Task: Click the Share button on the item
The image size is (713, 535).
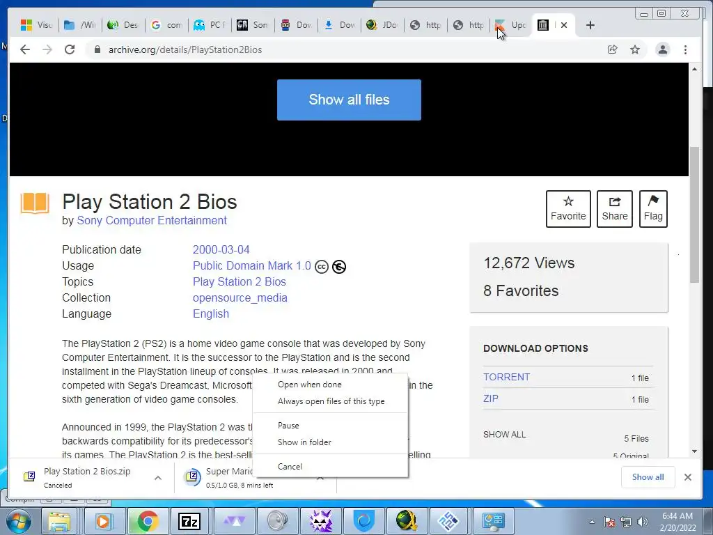Action: point(615,209)
